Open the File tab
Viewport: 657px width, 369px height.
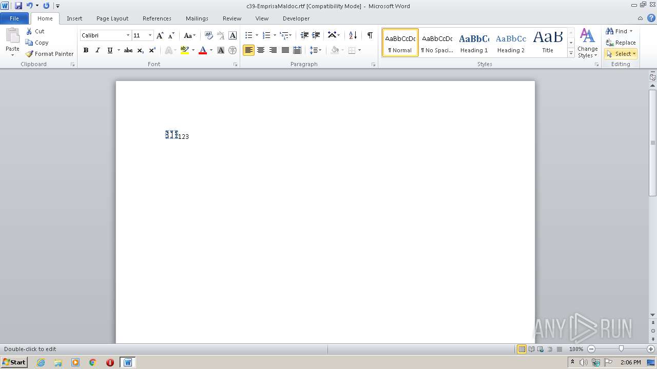14,18
